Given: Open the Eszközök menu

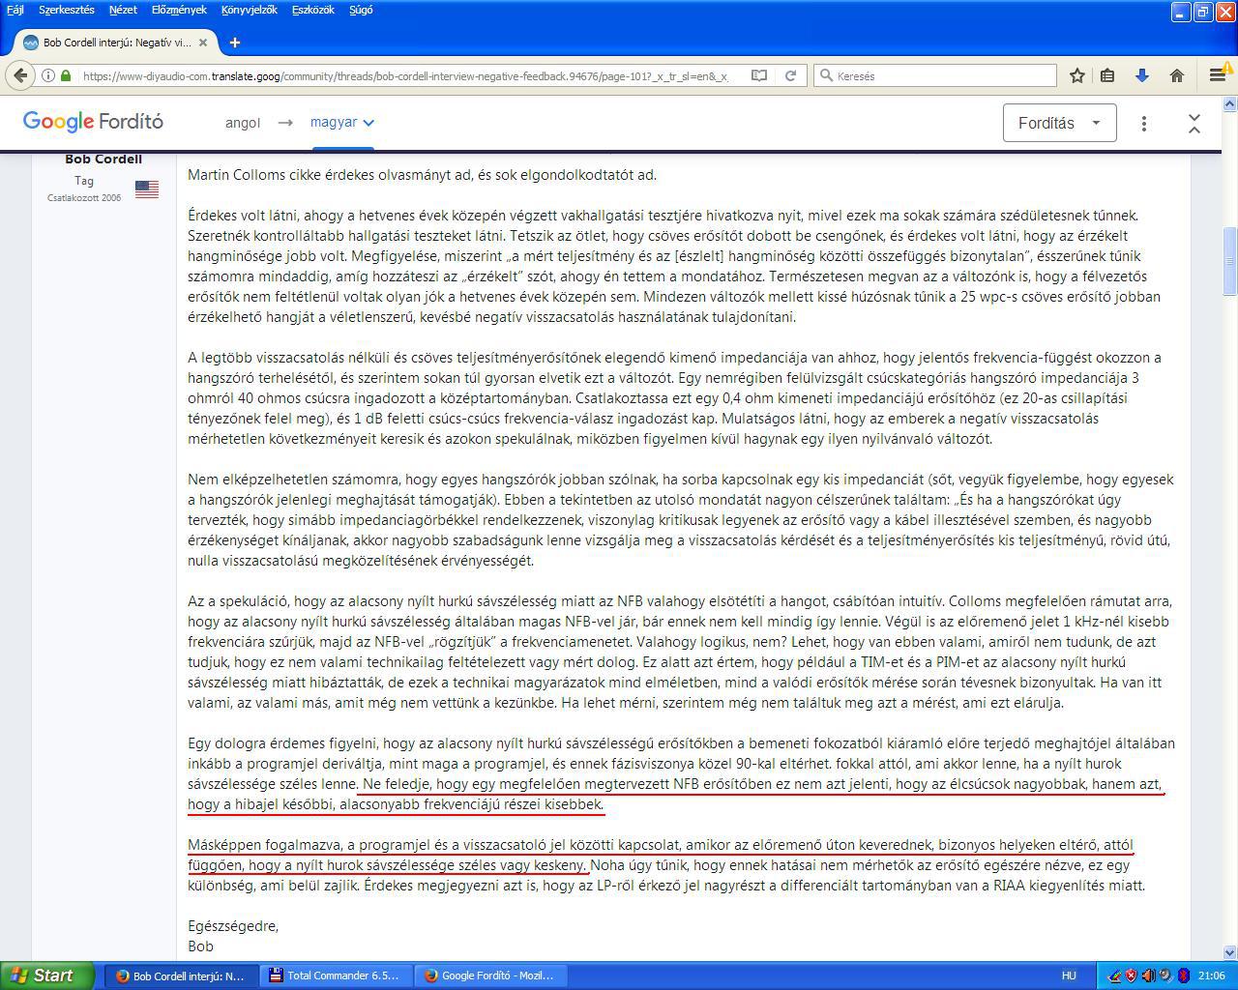Looking at the screenshot, I should tap(313, 10).
